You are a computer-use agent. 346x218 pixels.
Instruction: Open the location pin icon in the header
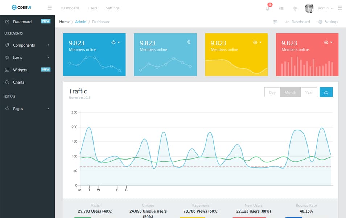(x=295, y=8)
